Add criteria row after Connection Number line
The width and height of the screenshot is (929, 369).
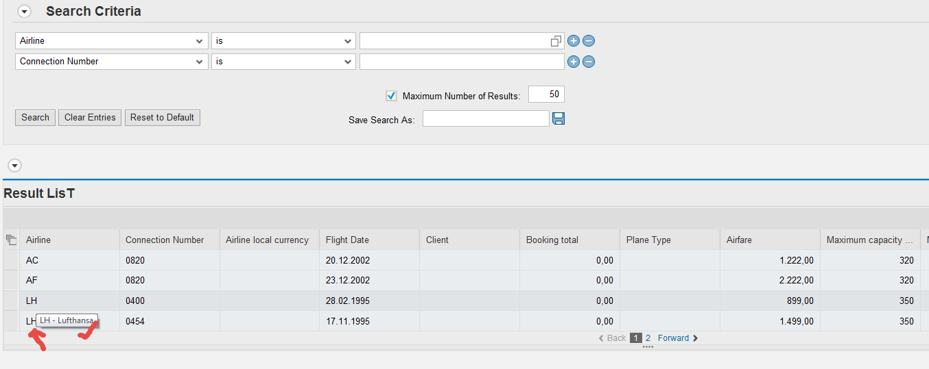tap(574, 62)
